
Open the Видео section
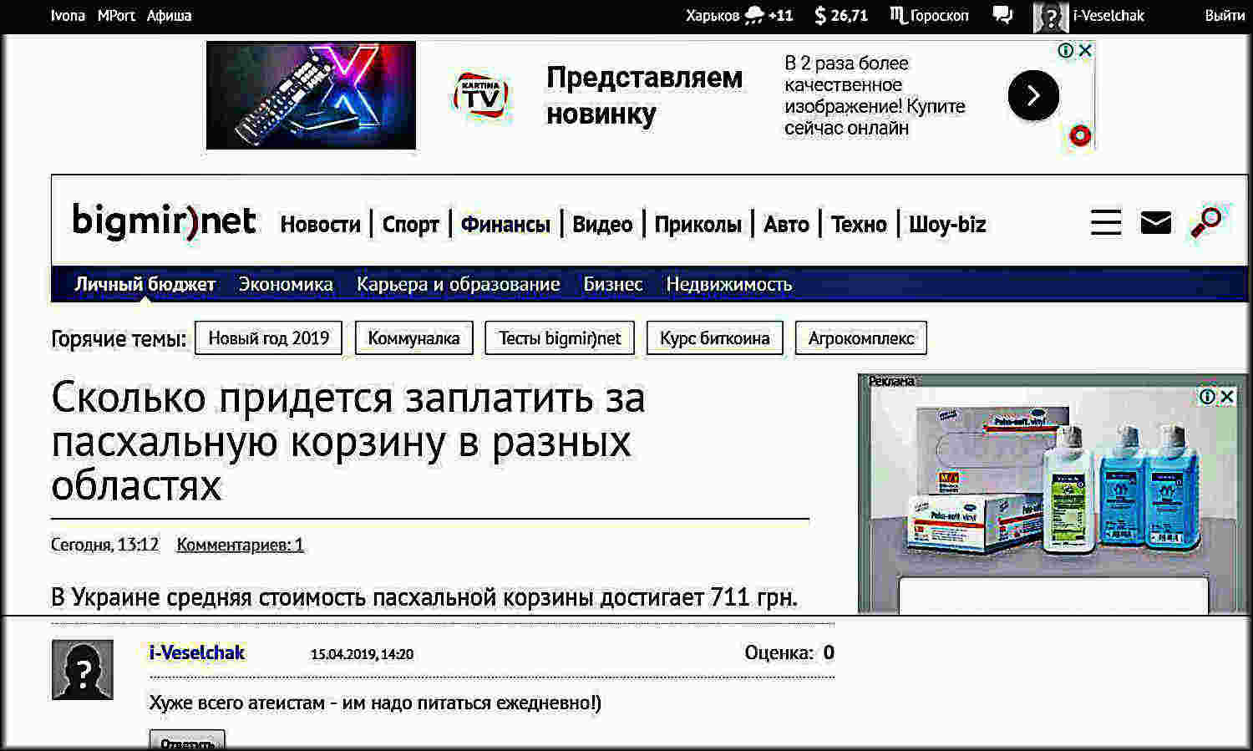pyautogui.click(x=602, y=225)
